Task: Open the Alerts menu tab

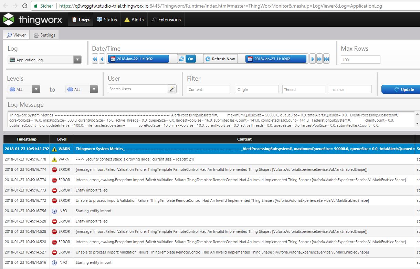Action: point(134,20)
